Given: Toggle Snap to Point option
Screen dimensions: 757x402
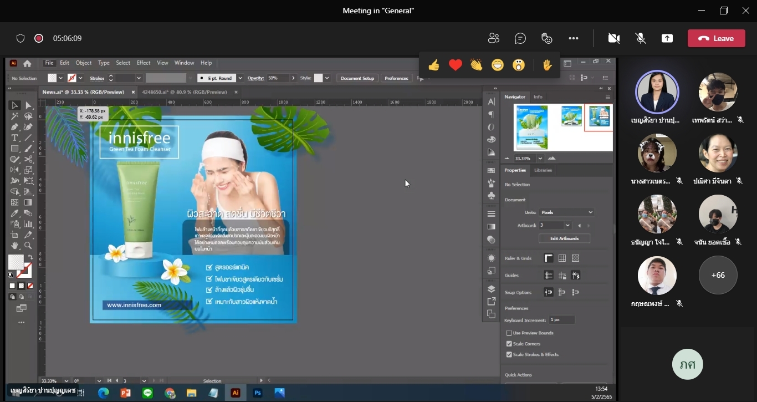Looking at the screenshot, I should [x=549, y=292].
